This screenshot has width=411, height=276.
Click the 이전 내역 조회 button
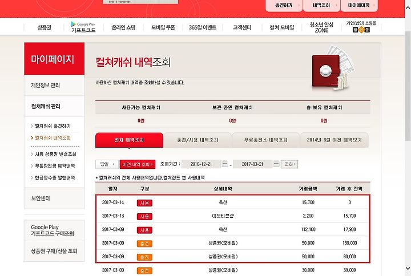[x=138, y=164]
